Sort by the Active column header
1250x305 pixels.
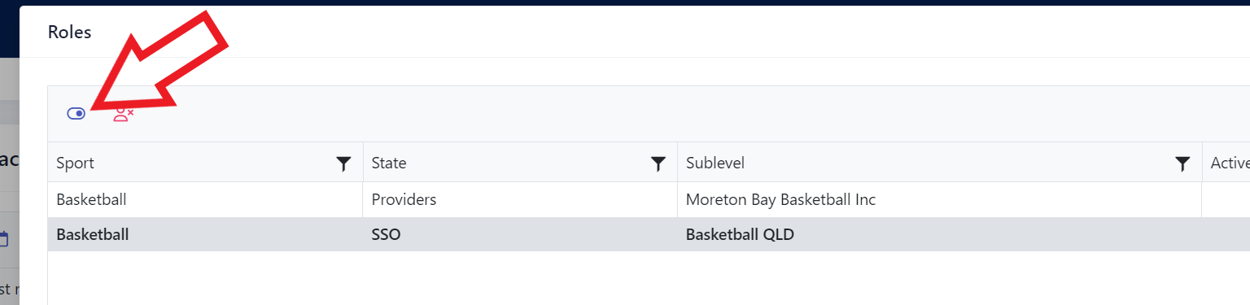coord(1230,163)
